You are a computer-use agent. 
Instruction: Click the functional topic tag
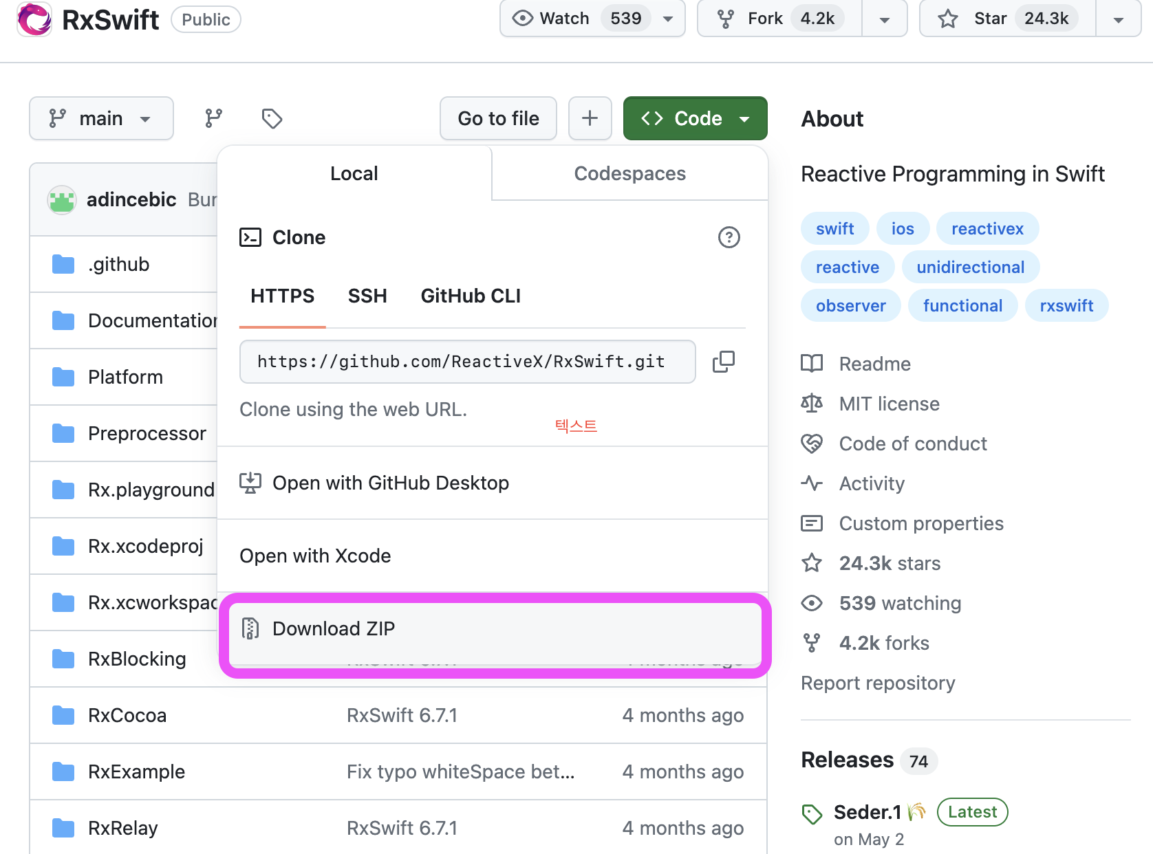coord(962,305)
